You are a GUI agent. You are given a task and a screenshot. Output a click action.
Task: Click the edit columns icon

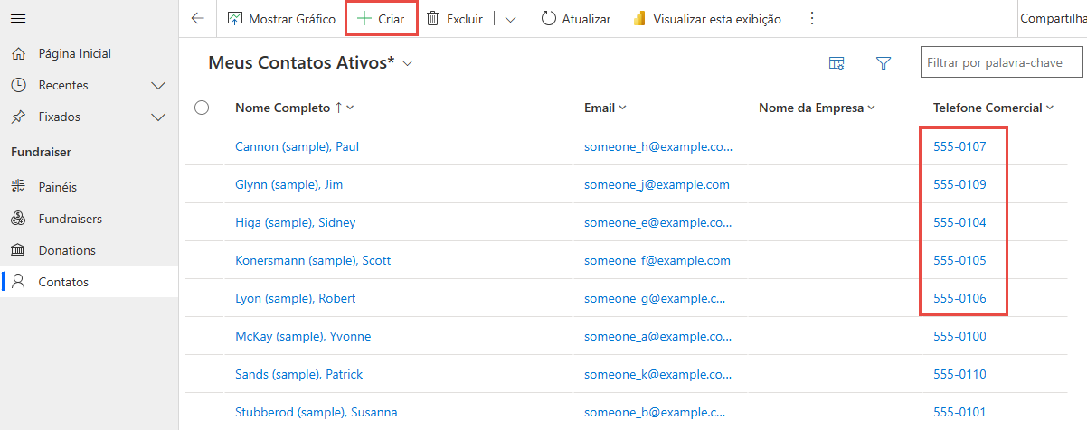pyautogui.click(x=837, y=63)
